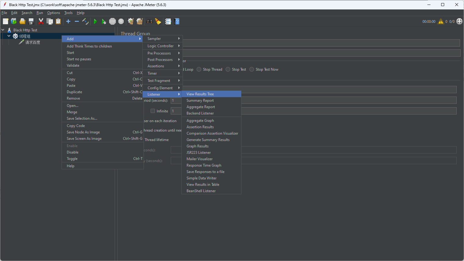Click Disable in context menu
The width and height of the screenshot is (464, 261).
click(x=102, y=152)
